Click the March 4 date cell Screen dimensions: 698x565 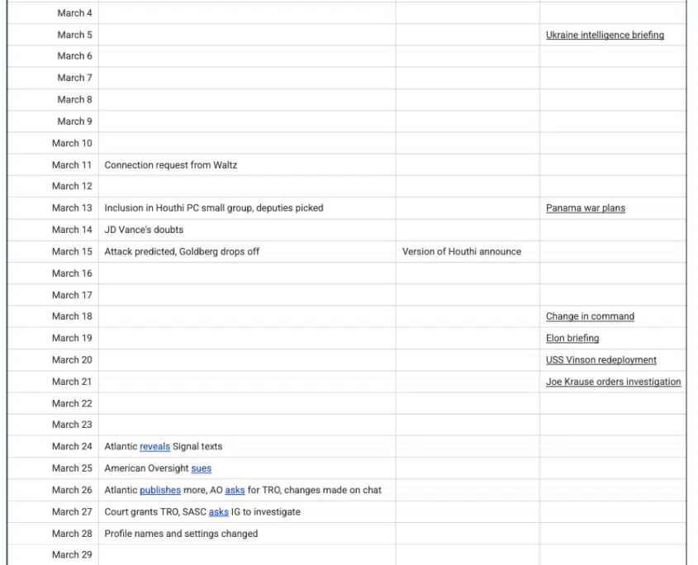[74, 13]
